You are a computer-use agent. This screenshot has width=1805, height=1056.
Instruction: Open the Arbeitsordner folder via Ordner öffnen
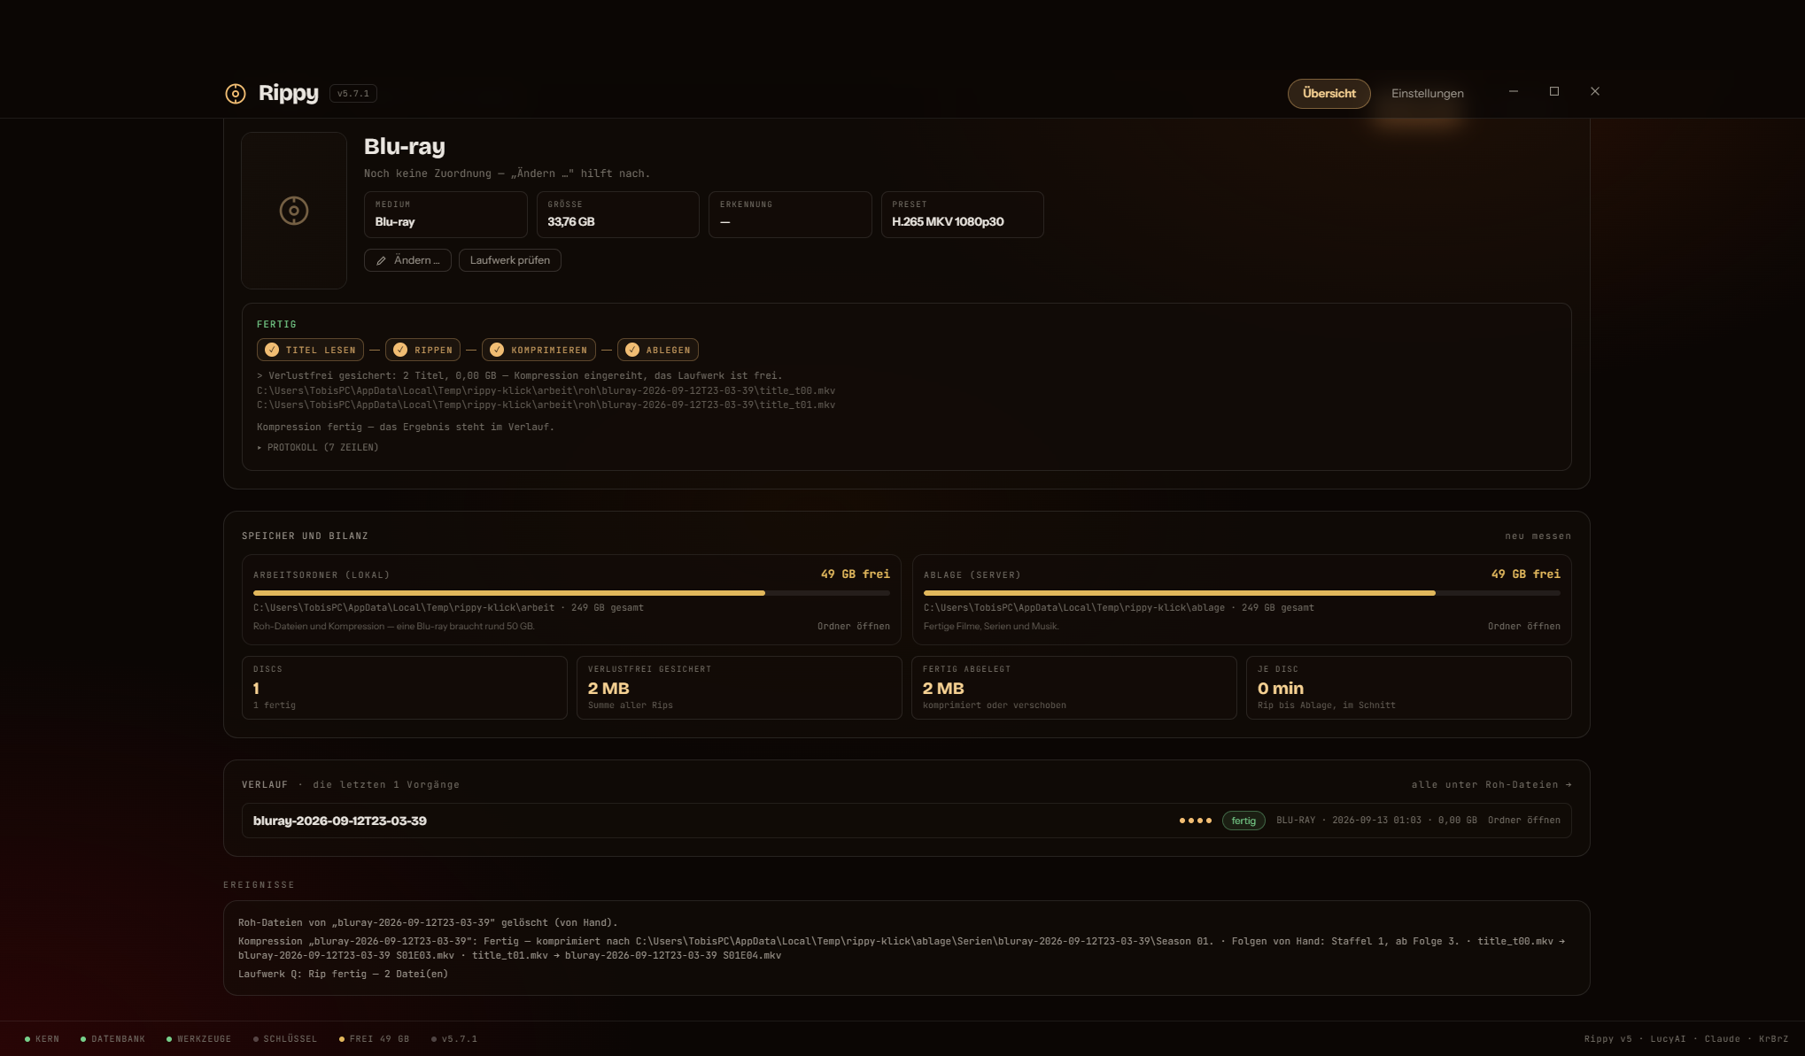pyautogui.click(x=853, y=627)
